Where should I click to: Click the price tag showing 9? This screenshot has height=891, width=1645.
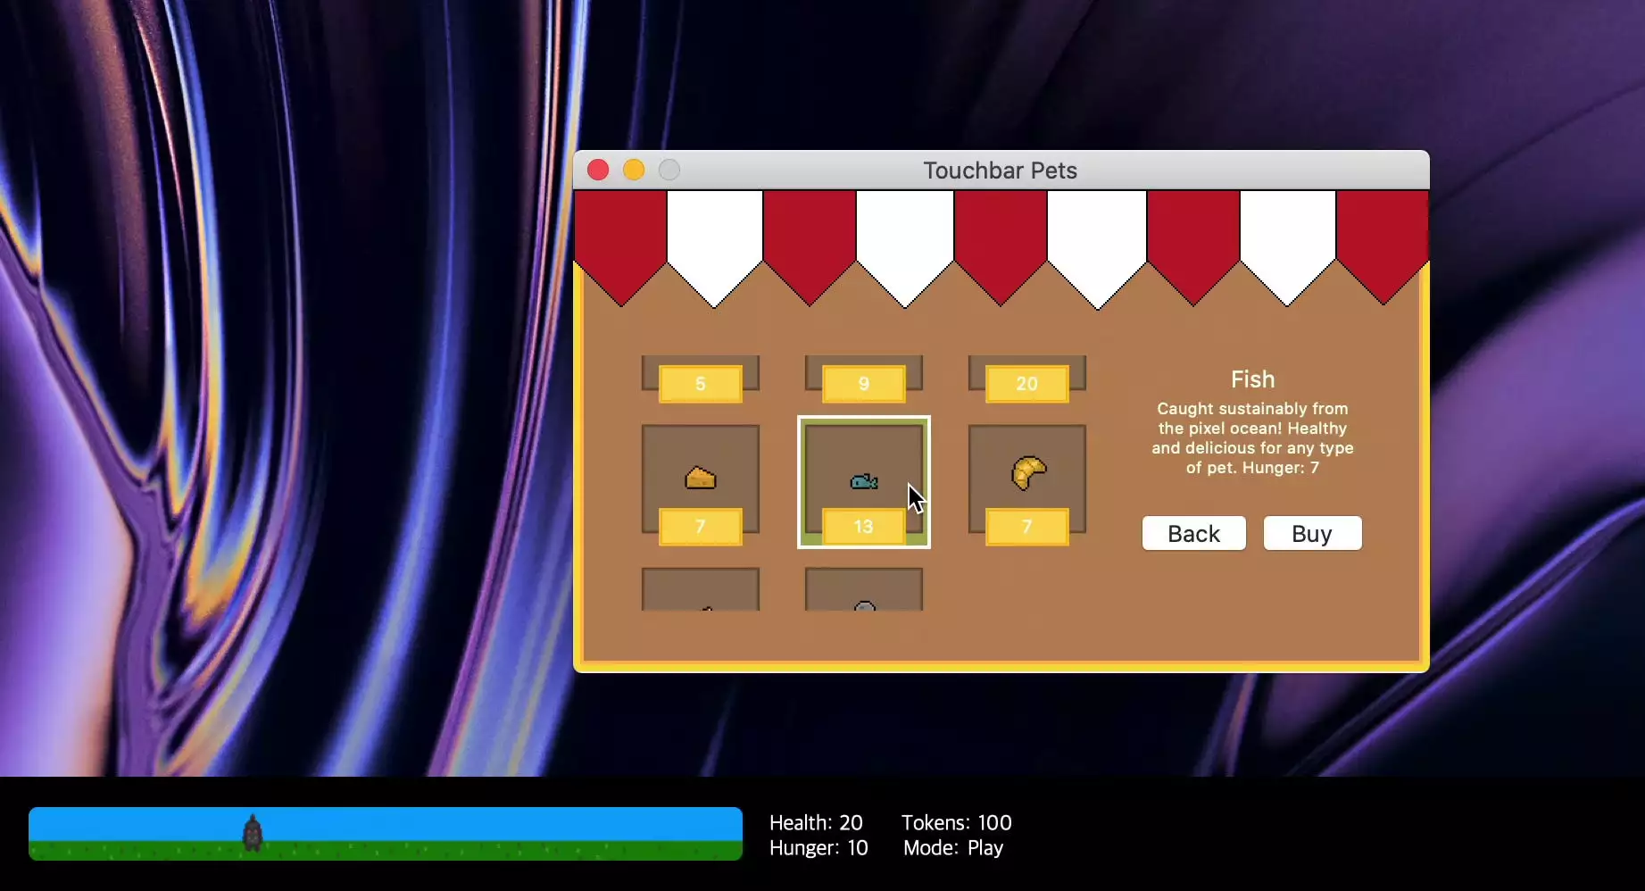(864, 384)
